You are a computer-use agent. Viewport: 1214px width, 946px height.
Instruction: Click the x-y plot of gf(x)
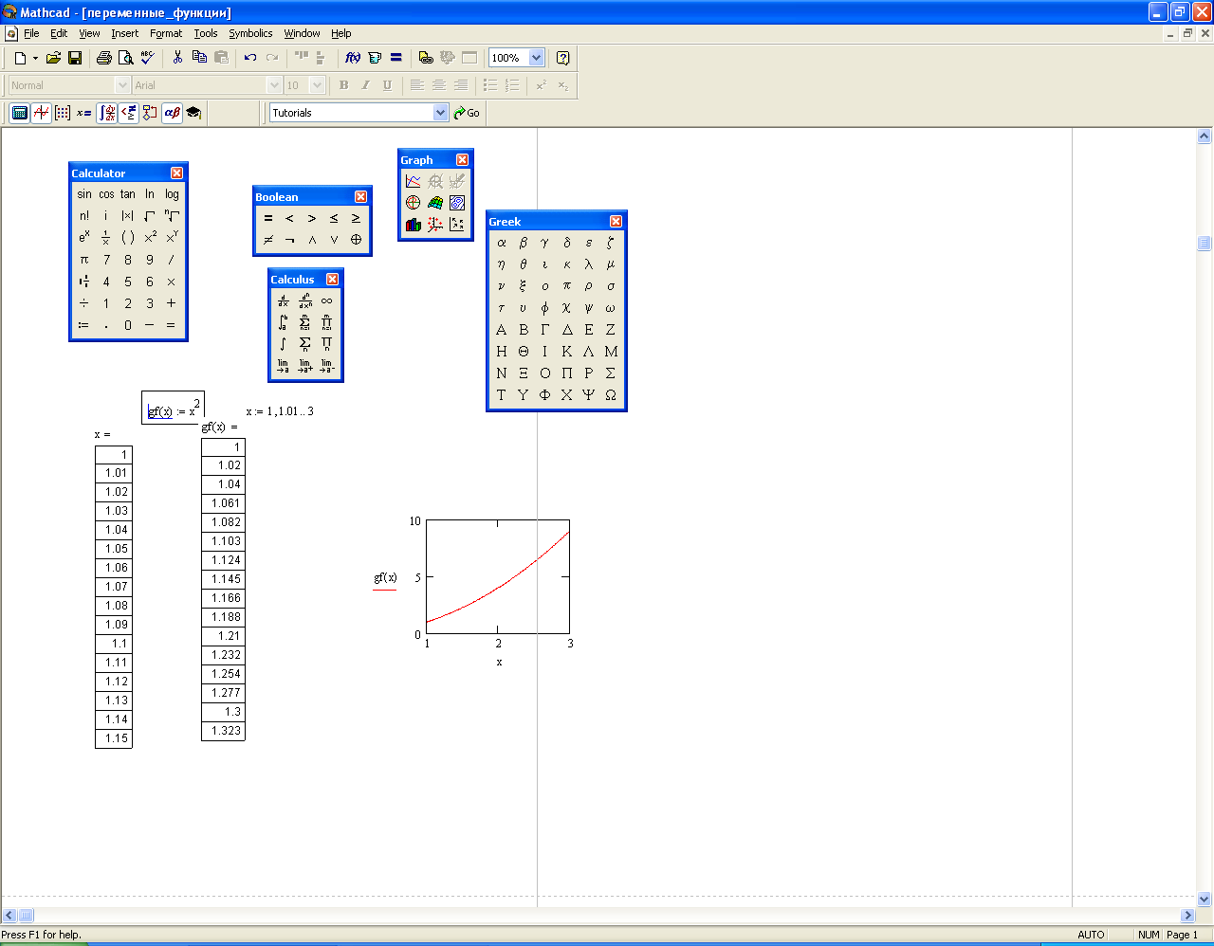(498, 577)
